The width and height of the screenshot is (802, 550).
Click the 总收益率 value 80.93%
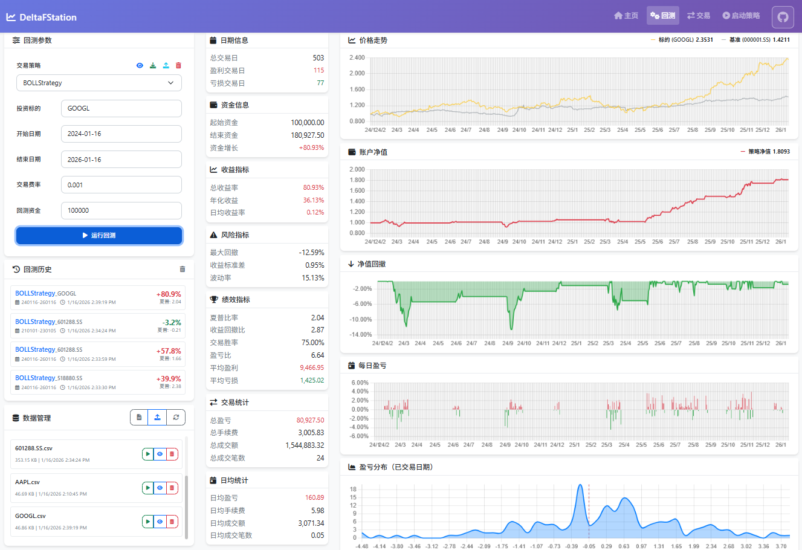pos(314,188)
